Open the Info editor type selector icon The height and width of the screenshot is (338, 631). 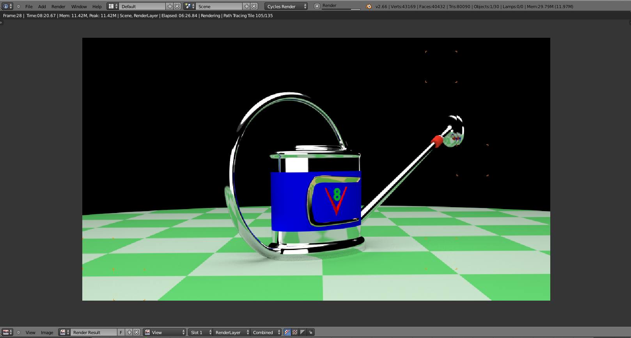tap(7, 6)
